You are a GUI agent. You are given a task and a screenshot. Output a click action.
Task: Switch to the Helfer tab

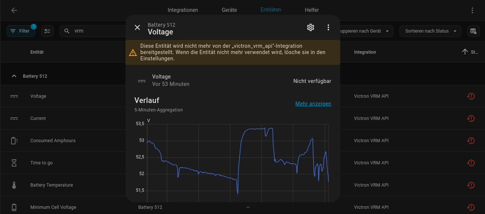click(x=312, y=10)
